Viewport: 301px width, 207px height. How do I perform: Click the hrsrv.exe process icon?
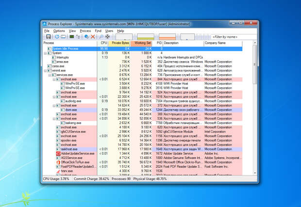click(58, 171)
